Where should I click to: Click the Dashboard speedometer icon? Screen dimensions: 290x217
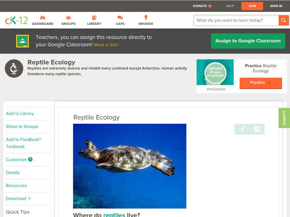pyautogui.click(x=43, y=17)
